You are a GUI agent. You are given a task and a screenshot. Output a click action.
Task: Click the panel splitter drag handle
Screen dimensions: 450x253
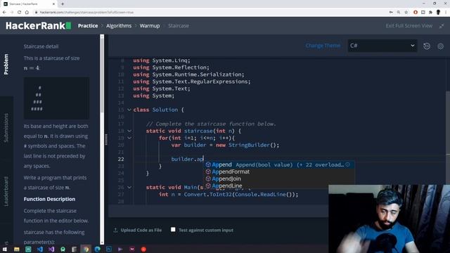point(106,140)
